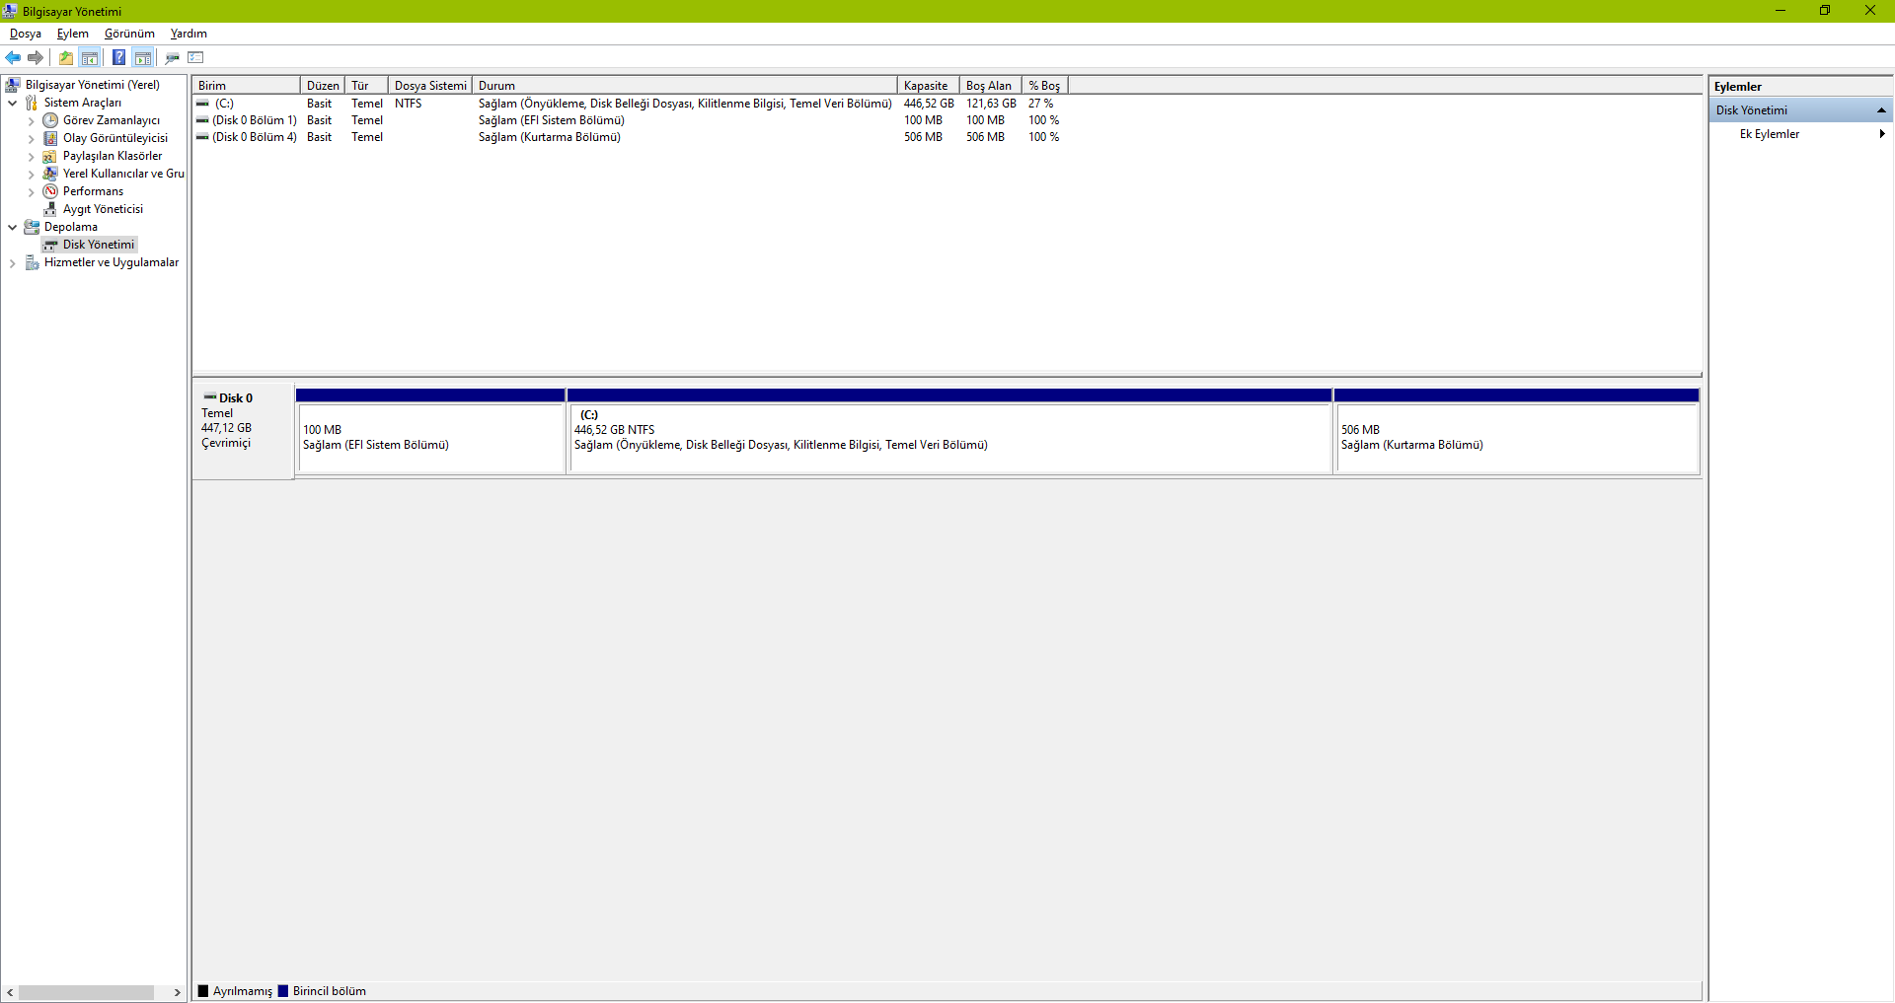Click the tree pane scroll right arrow
This screenshot has height=1003, width=1895.
pyautogui.click(x=177, y=992)
